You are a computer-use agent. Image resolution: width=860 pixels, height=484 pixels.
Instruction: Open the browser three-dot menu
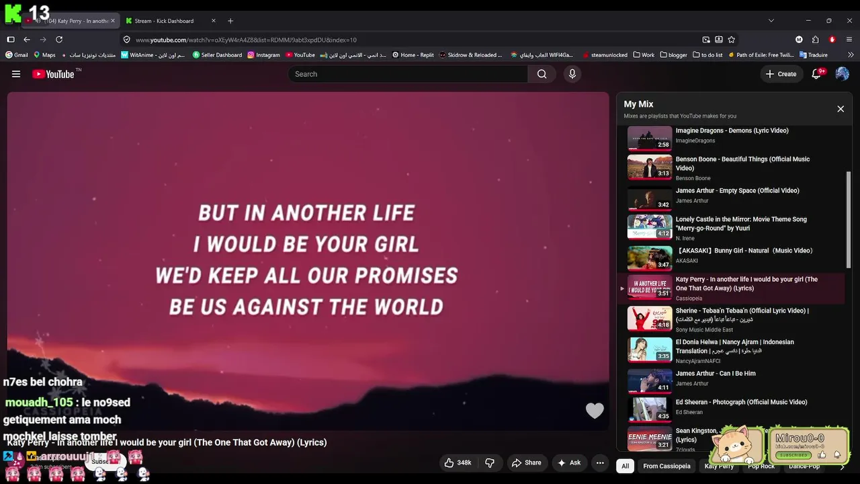(850, 40)
